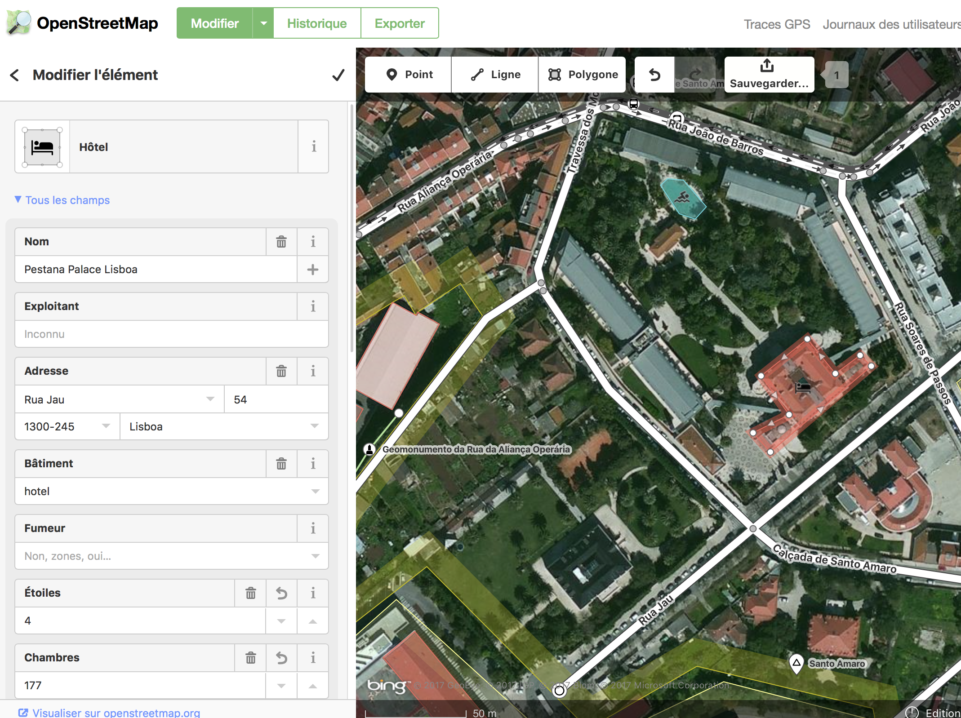Show info for the Nom field
Viewport: 961px width, 718px height.
click(313, 242)
